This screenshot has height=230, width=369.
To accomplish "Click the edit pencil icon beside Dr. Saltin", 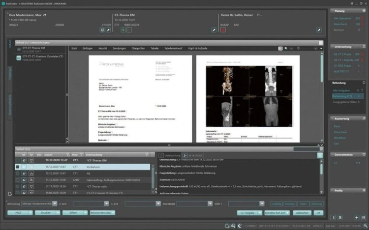I will pos(318,29).
